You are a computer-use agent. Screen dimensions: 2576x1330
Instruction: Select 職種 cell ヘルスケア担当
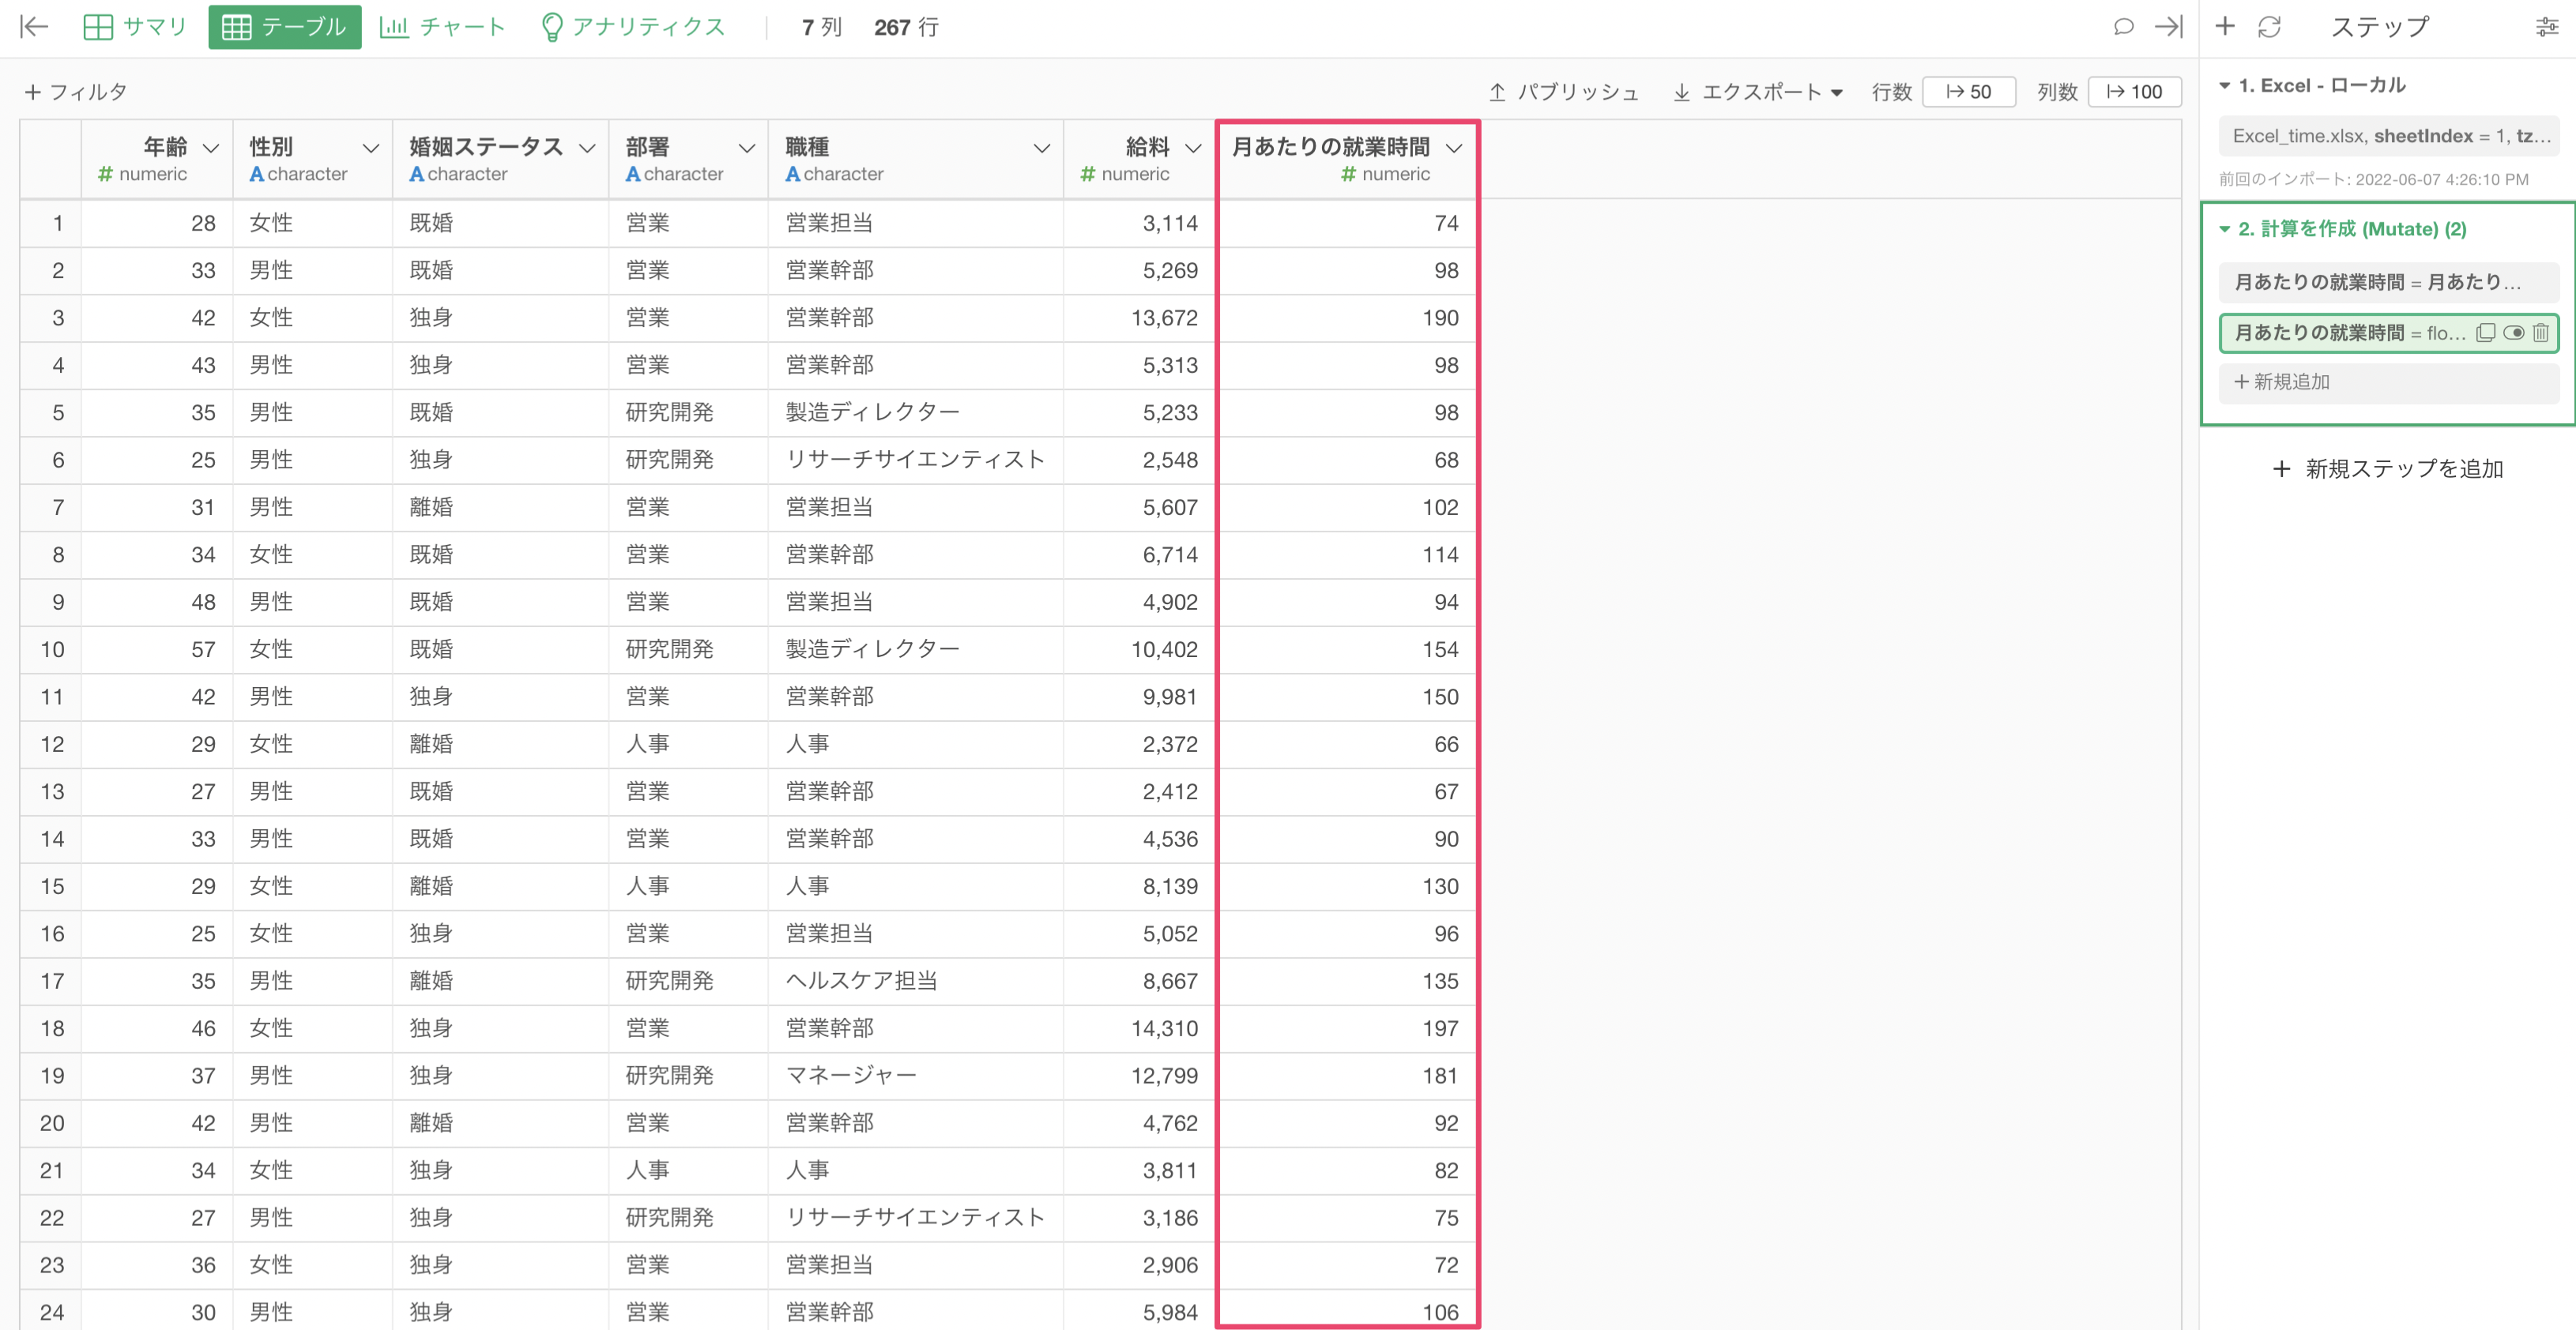(x=915, y=981)
